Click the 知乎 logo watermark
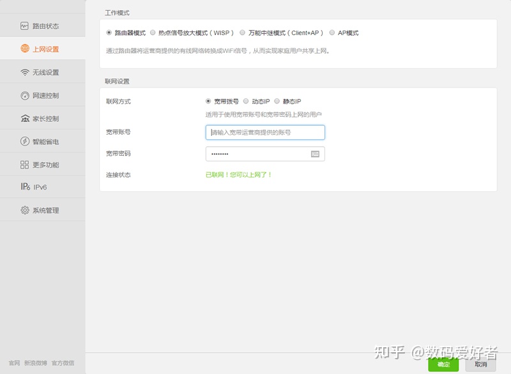 point(388,350)
